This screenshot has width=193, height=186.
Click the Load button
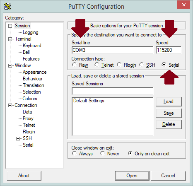[x=169, y=101]
